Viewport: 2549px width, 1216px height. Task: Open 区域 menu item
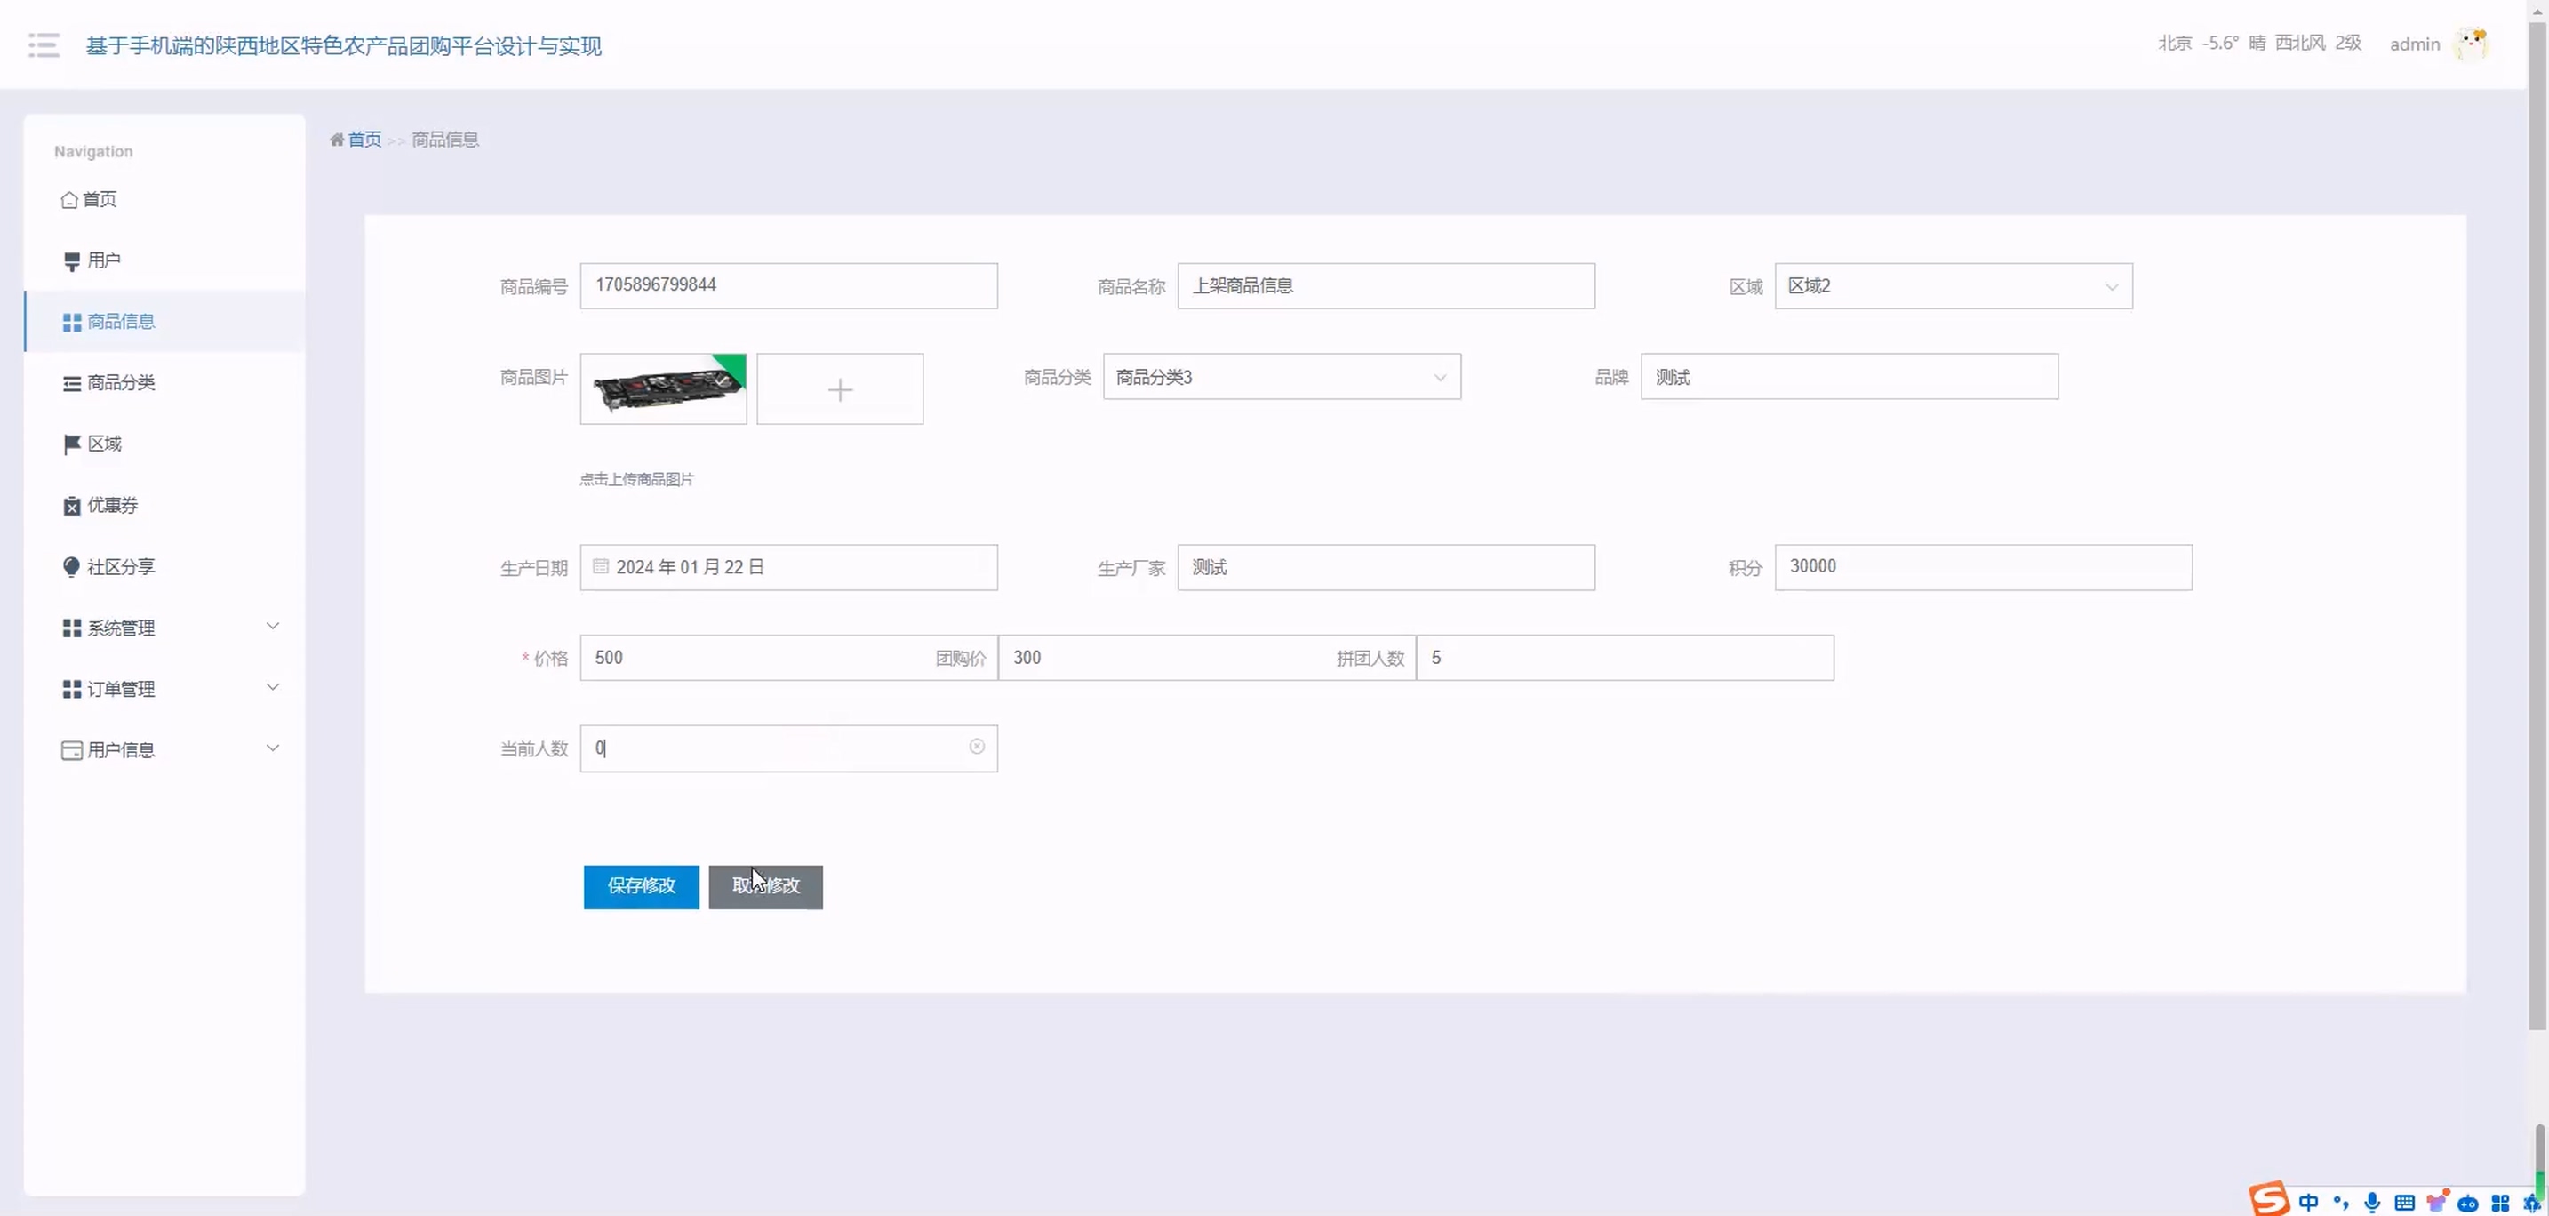click(x=165, y=444)
